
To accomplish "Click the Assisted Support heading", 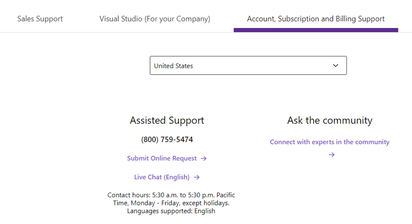I will (167, 121).
